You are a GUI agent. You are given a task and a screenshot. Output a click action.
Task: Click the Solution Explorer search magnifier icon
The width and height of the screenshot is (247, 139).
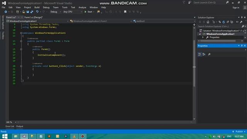(243, 27)
